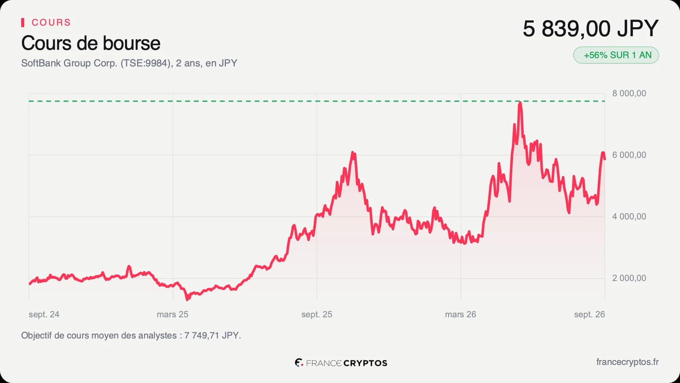Click the 'mars 26' date label
Screen dimensions: 680x383
coord(461,315)
